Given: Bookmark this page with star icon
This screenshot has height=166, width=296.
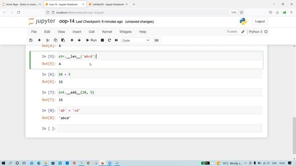Looking at the screenshot, I should [x=241, y=12].
